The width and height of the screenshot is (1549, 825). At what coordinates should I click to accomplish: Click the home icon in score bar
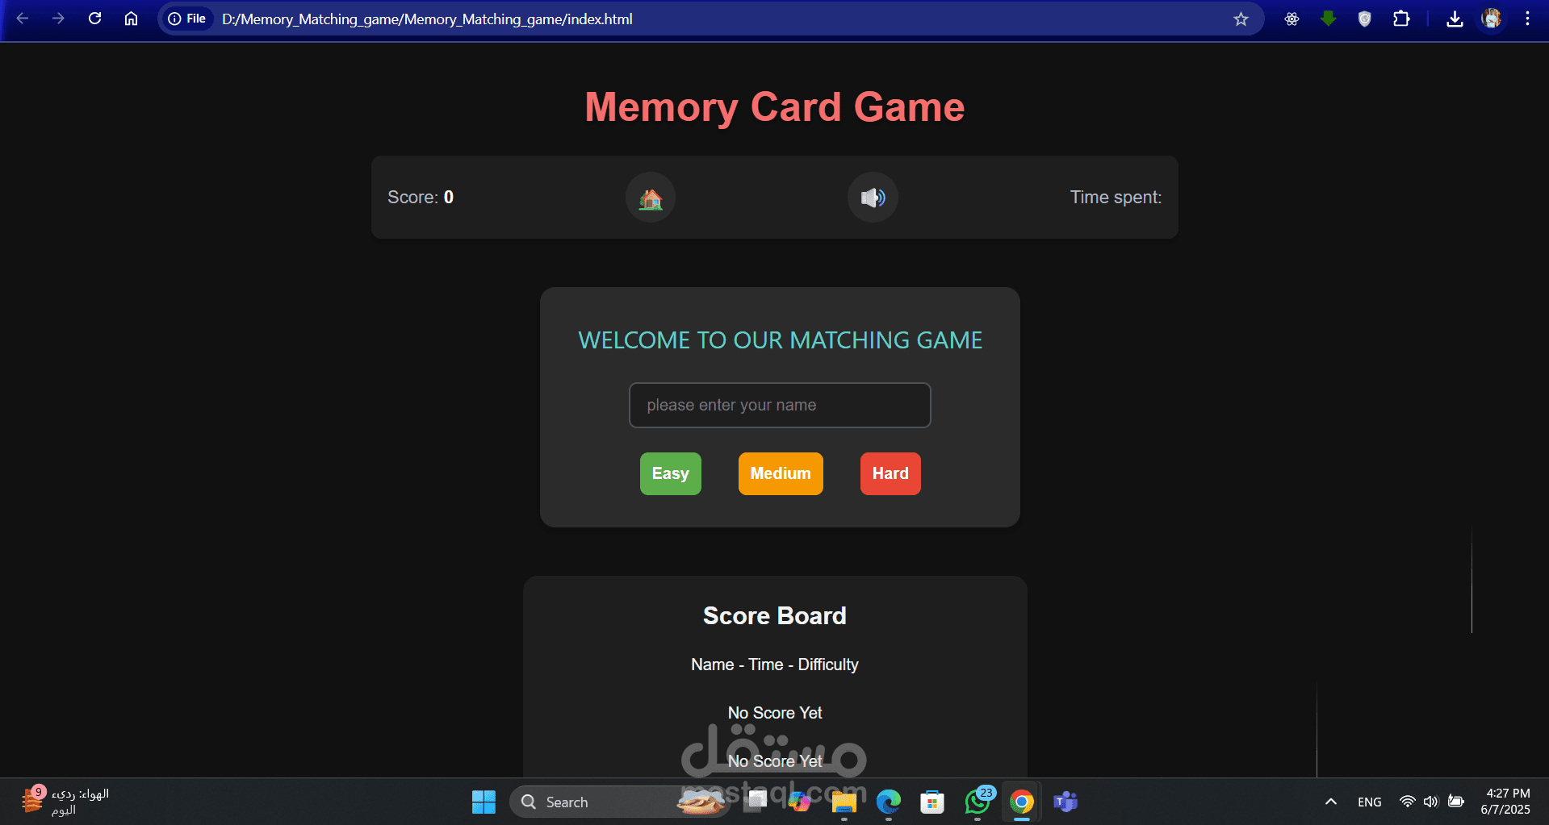[651, 198]
